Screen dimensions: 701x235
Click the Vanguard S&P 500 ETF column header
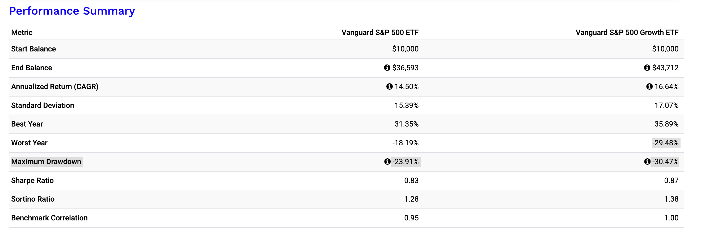coord(380,33)
